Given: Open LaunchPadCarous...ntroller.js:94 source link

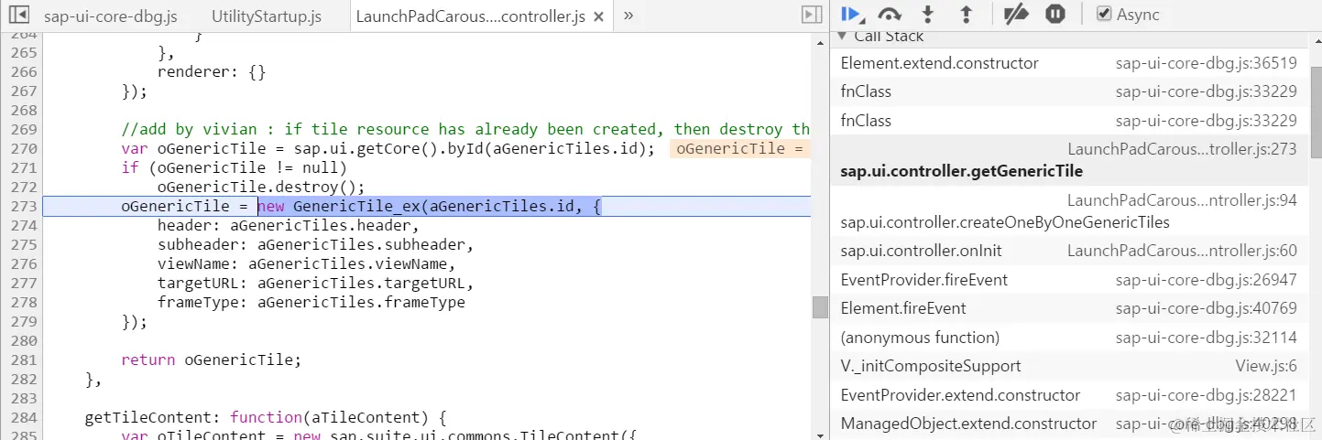Looking at the screenshot, I should (1182, 200).
